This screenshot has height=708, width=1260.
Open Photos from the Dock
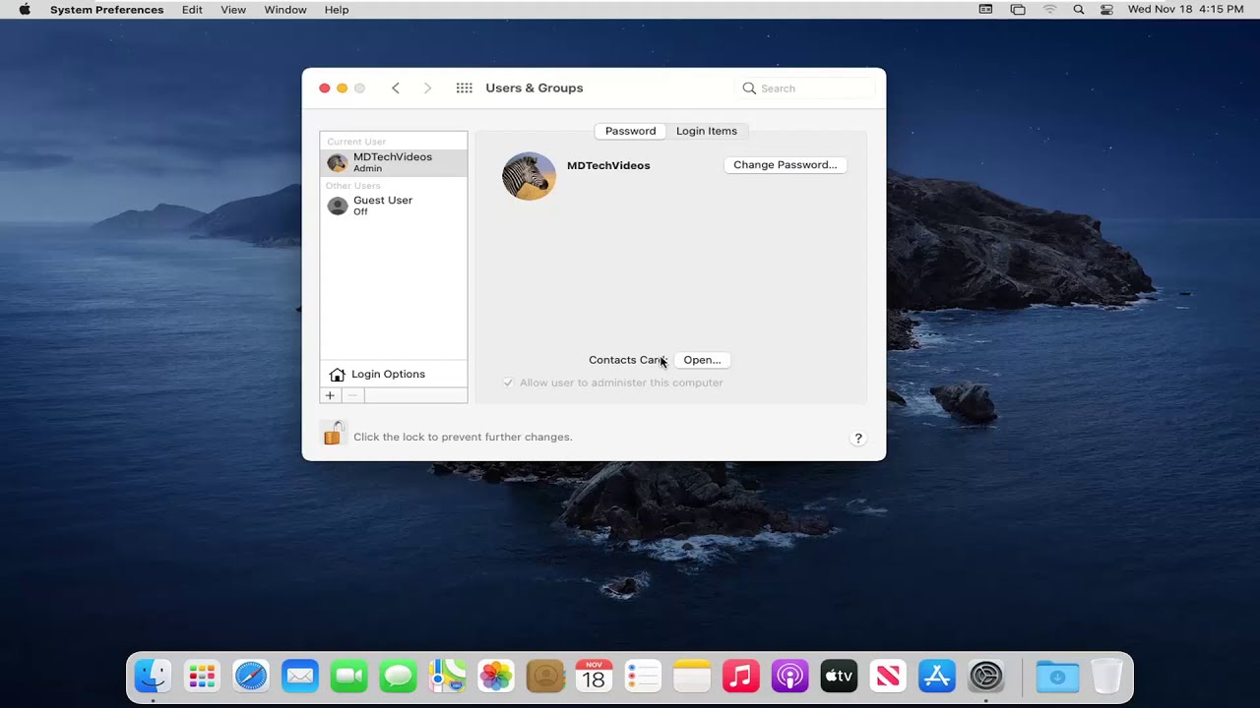[496, 677]
